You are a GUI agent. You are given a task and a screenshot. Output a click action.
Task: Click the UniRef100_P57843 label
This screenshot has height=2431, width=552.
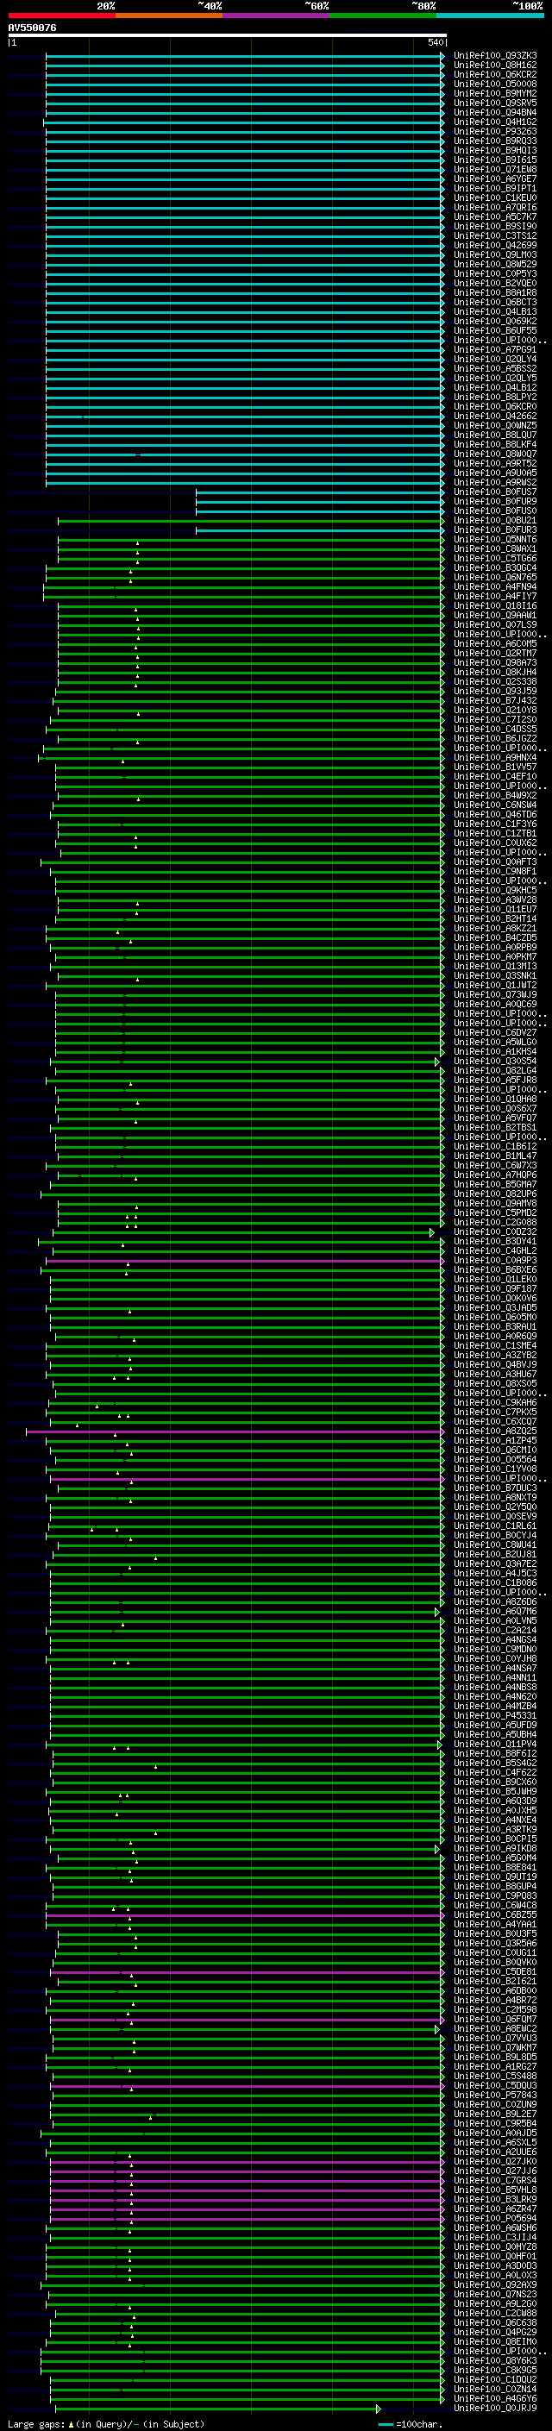pos(495,2095)
